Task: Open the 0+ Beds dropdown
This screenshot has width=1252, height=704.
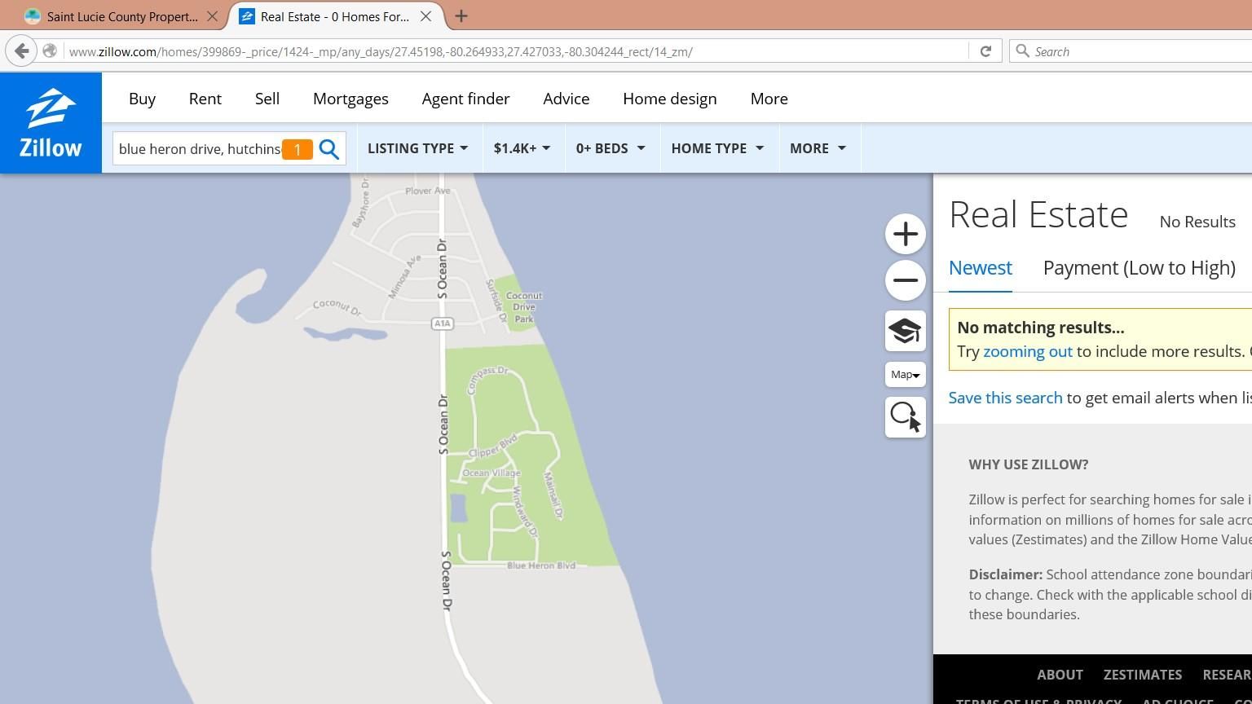Action: pos(611,148)
